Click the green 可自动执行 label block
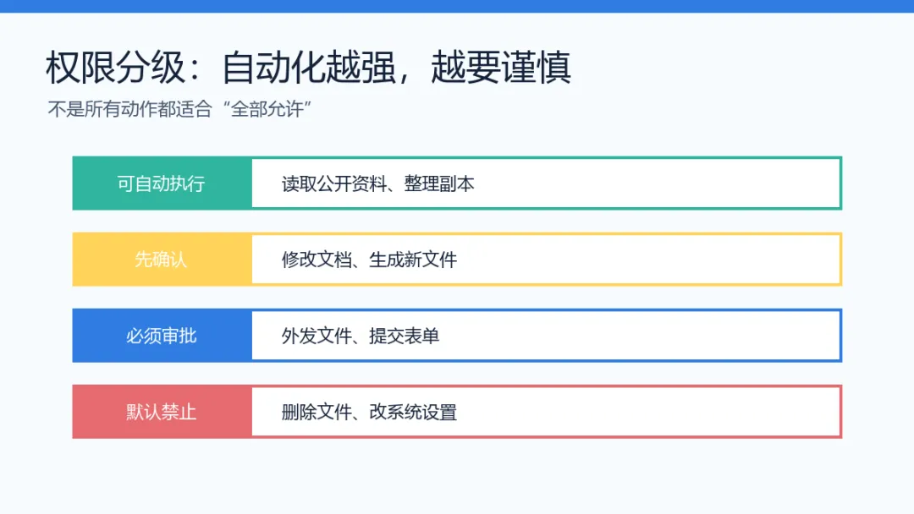This screenshot has height=514, width=914. 162,183
